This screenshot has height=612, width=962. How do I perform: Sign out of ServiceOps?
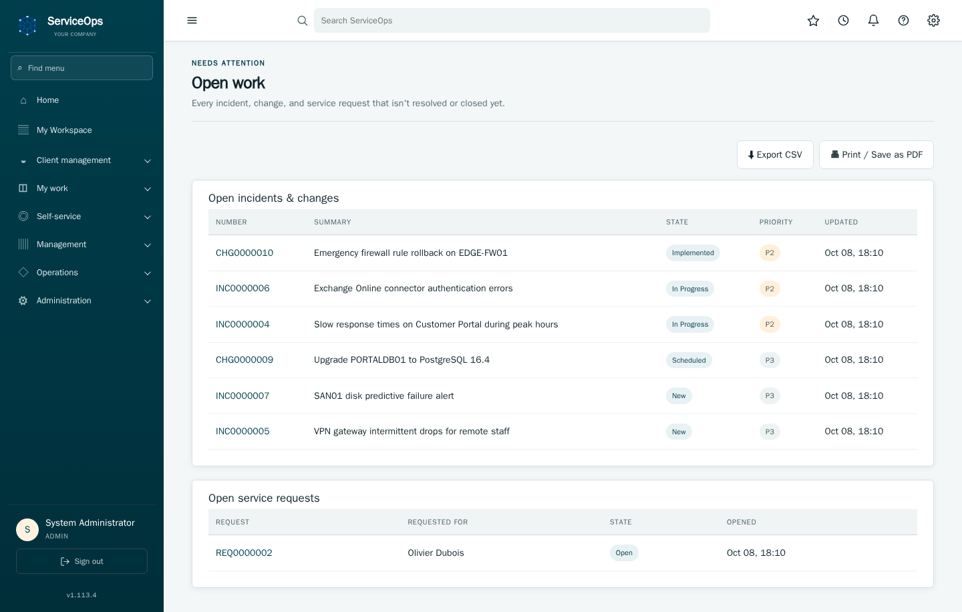click(x=82, y=561)
